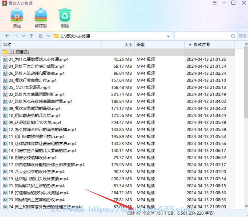Click the parent directory folder icon
Image resolution: width=248 pixels, height=217 pixels.
[x=5, y=52]
